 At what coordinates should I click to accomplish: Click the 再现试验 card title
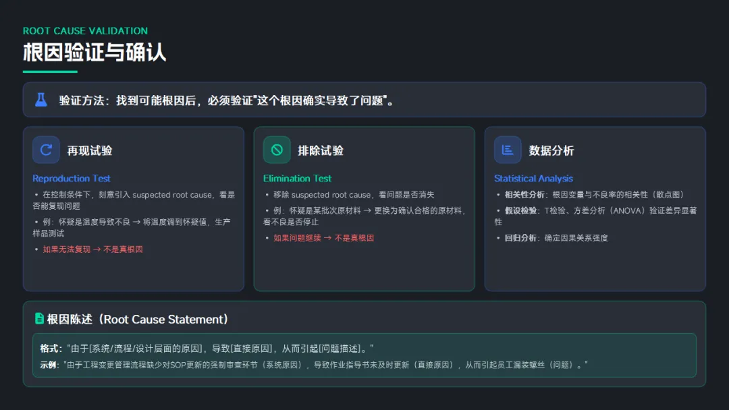(x=90, y=150)
